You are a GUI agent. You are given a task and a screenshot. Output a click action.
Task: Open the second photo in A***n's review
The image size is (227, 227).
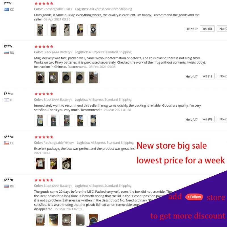[53, 220]
